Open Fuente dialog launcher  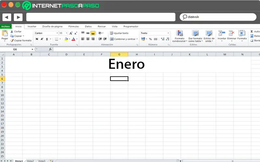point(77,45)
